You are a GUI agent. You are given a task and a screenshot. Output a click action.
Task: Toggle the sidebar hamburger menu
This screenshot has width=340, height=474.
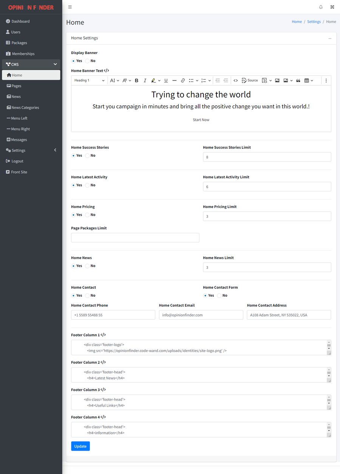tap(70, 7)
